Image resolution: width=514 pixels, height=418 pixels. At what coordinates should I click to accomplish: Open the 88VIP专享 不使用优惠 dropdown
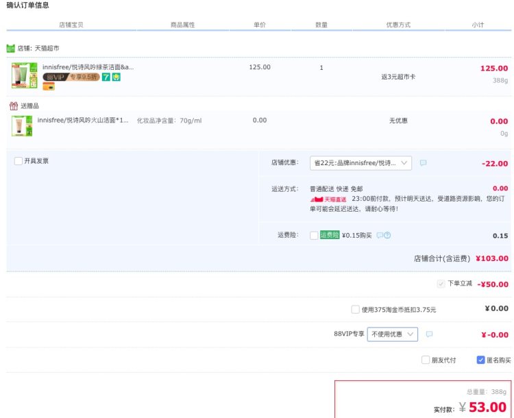coord(393,334)
